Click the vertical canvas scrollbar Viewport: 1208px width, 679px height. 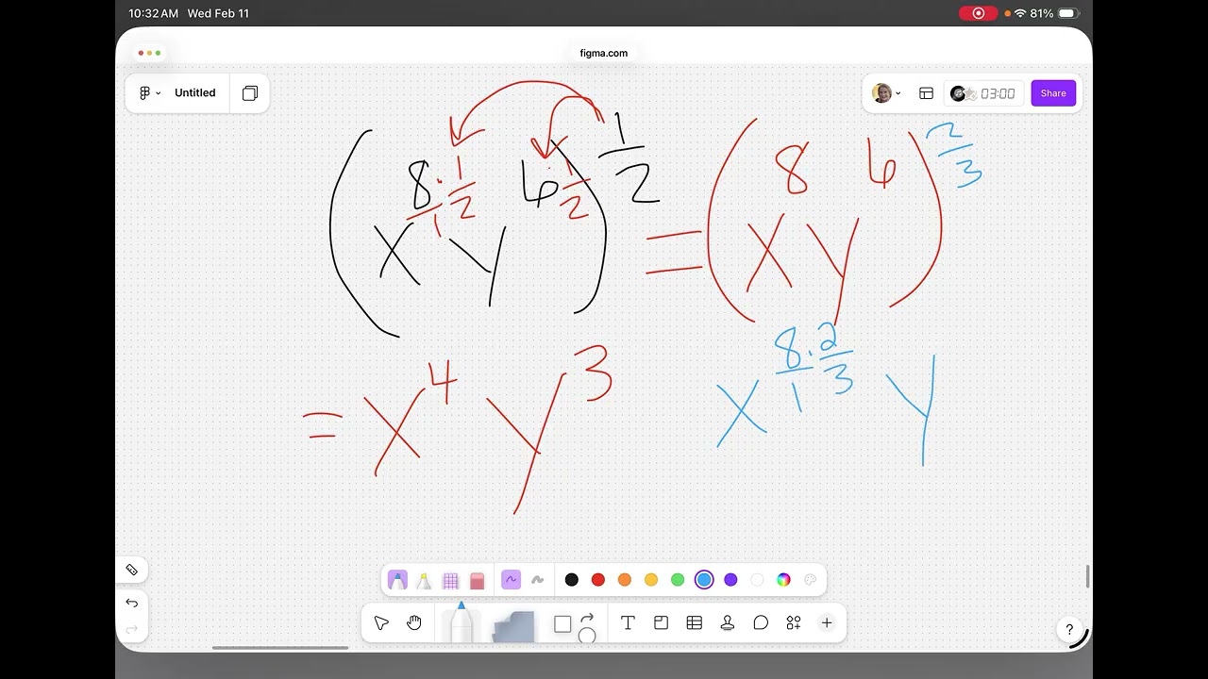1087,575
